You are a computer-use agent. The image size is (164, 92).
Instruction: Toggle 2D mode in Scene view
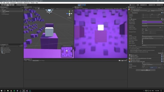(36, 8)
